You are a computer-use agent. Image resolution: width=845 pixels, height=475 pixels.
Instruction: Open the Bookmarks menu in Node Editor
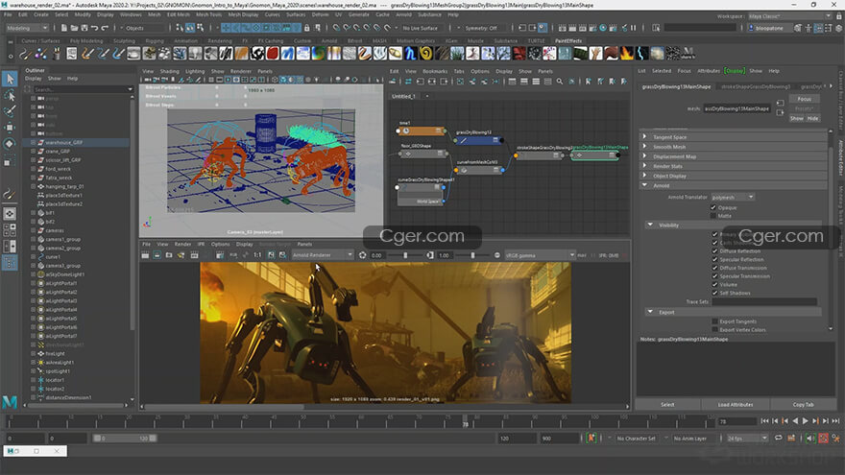[435, 71]
